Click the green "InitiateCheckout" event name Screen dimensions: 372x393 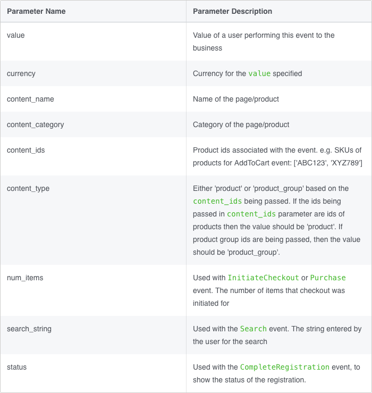[263, 278]
